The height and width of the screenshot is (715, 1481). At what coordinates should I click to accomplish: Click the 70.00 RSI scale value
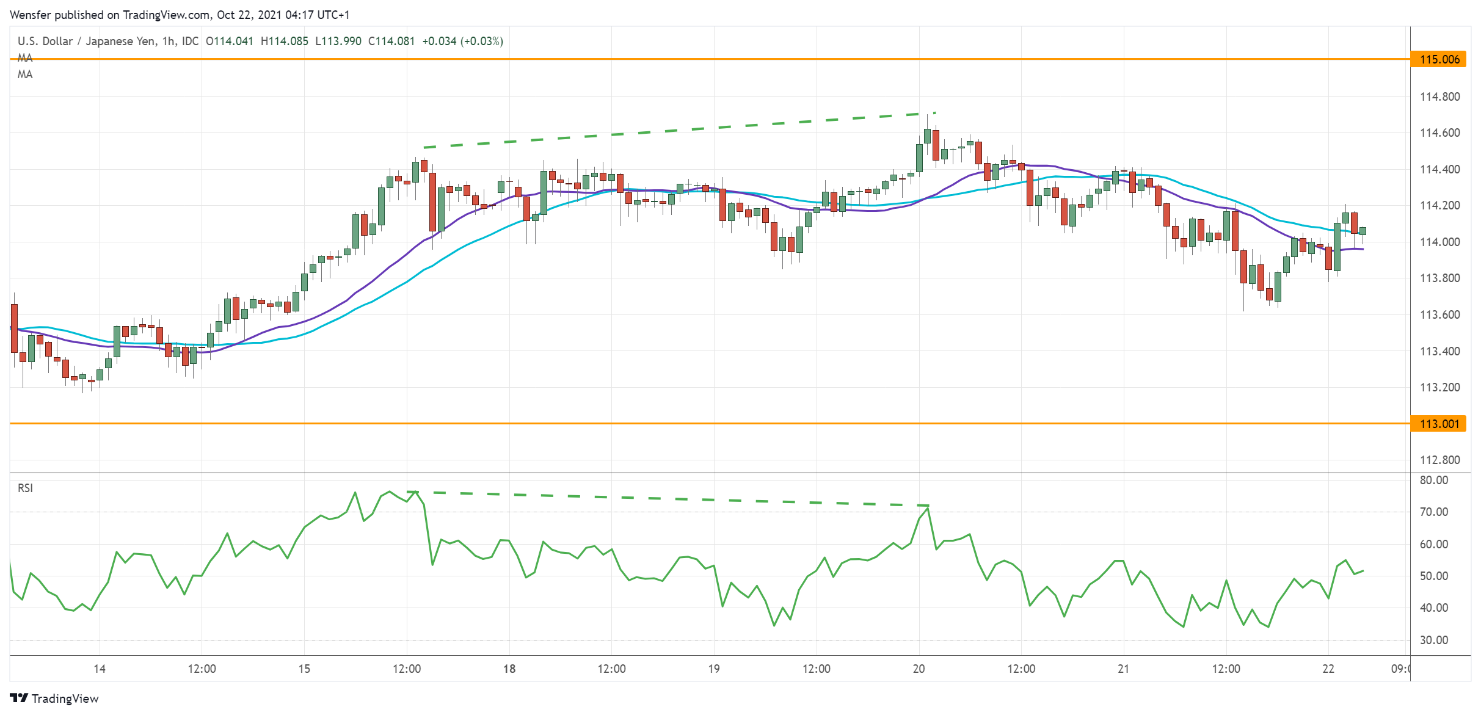pos(1433,512)
